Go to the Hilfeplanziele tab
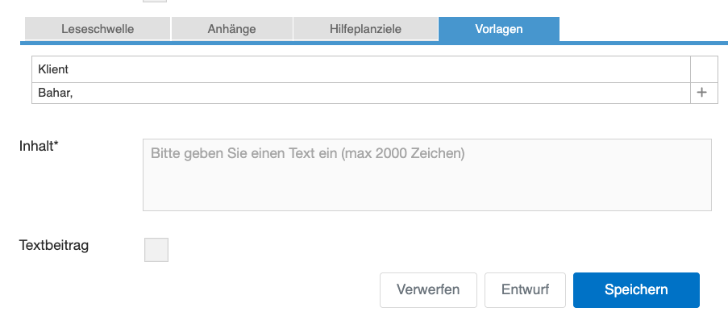The image size is (728, 316). [365, 29]
